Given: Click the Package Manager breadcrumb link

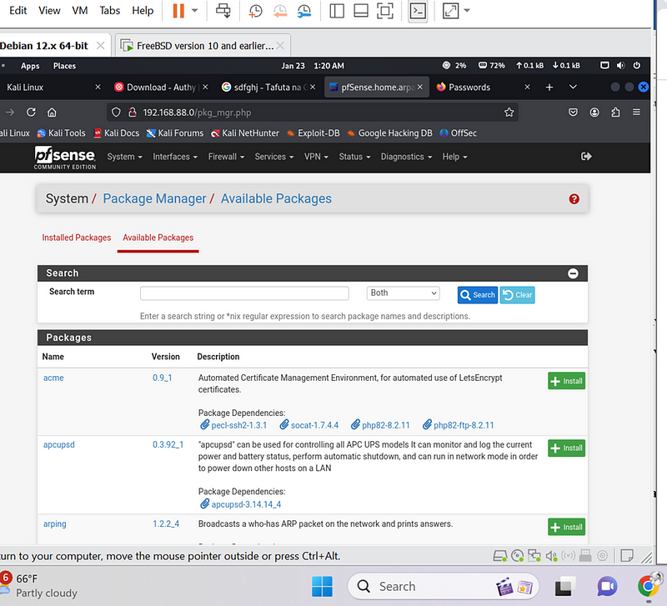Looking at the screenshot, I should tap(154, 198).
